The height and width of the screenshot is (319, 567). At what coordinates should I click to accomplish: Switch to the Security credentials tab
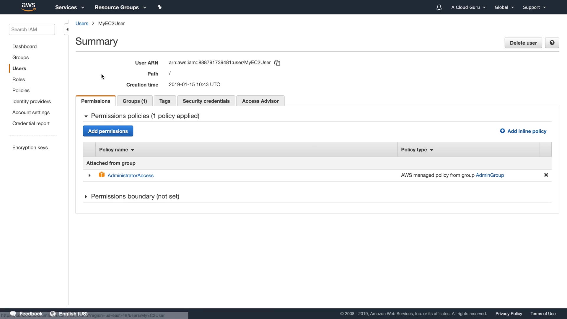pyautogui.click(x=206, y=101)
